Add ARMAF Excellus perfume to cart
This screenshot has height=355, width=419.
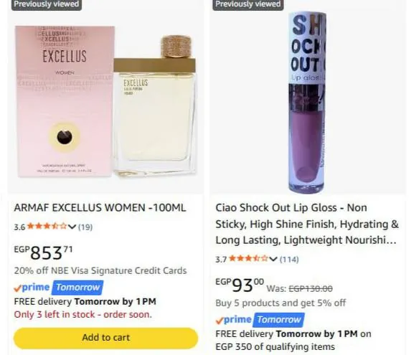(x=105, y=338)
